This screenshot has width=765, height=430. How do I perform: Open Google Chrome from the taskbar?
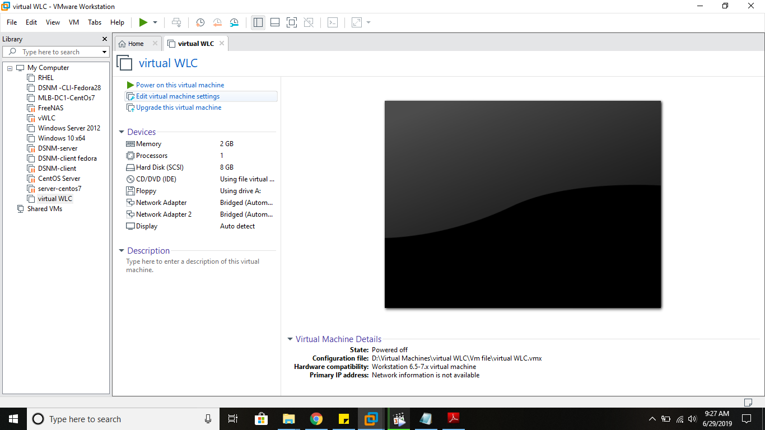pyautogui.click(x=316, y=419)
